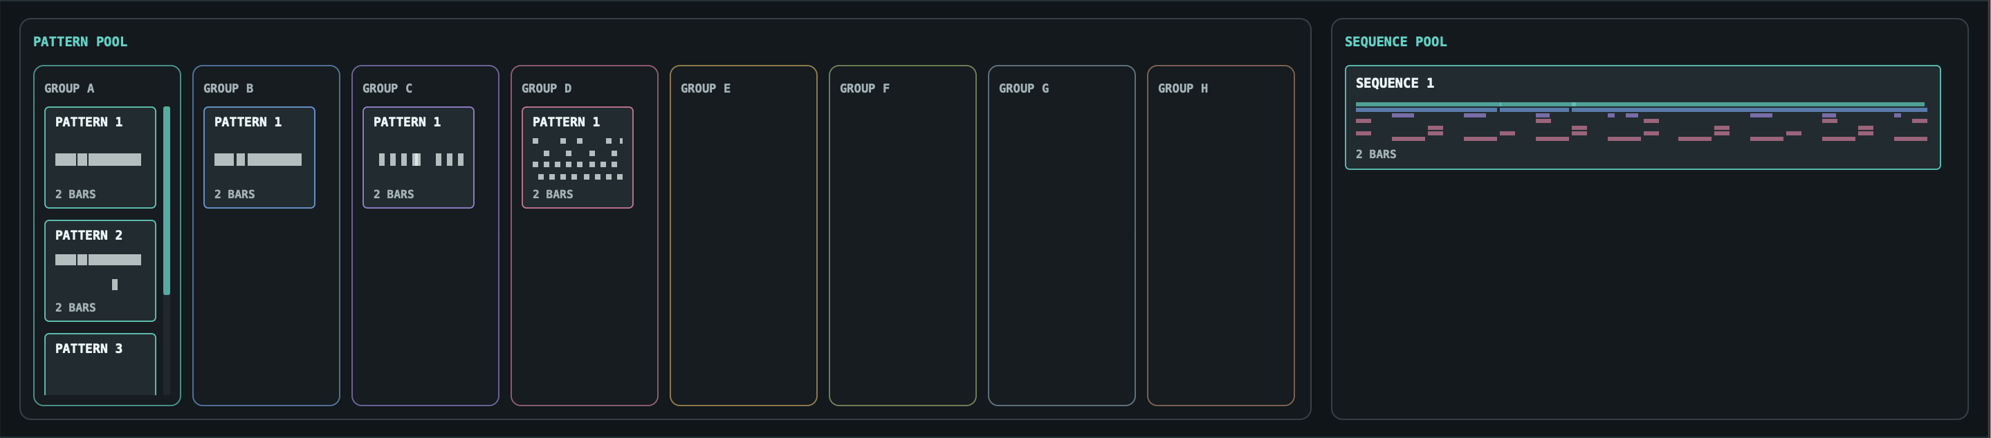The height and width of the screenshot is (438, 1991).
Task: Click the Group H label
Action: [1183, 88]
